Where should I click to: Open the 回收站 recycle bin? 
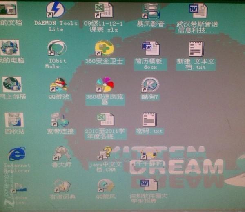(13, 120)
